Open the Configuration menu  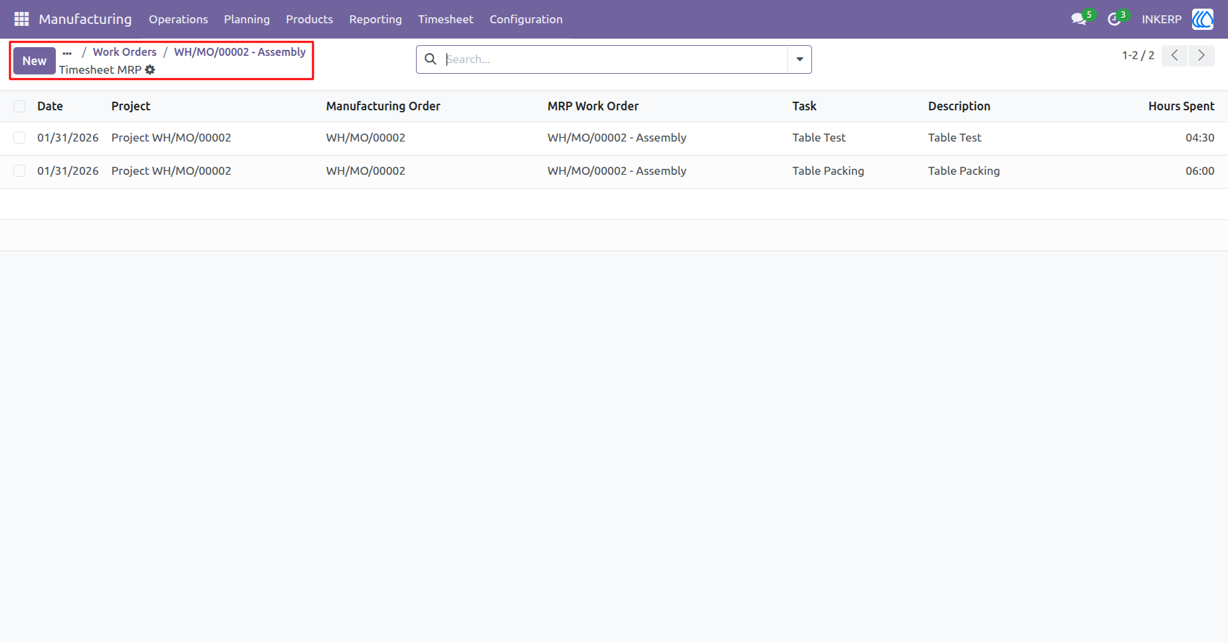(526, 19)
